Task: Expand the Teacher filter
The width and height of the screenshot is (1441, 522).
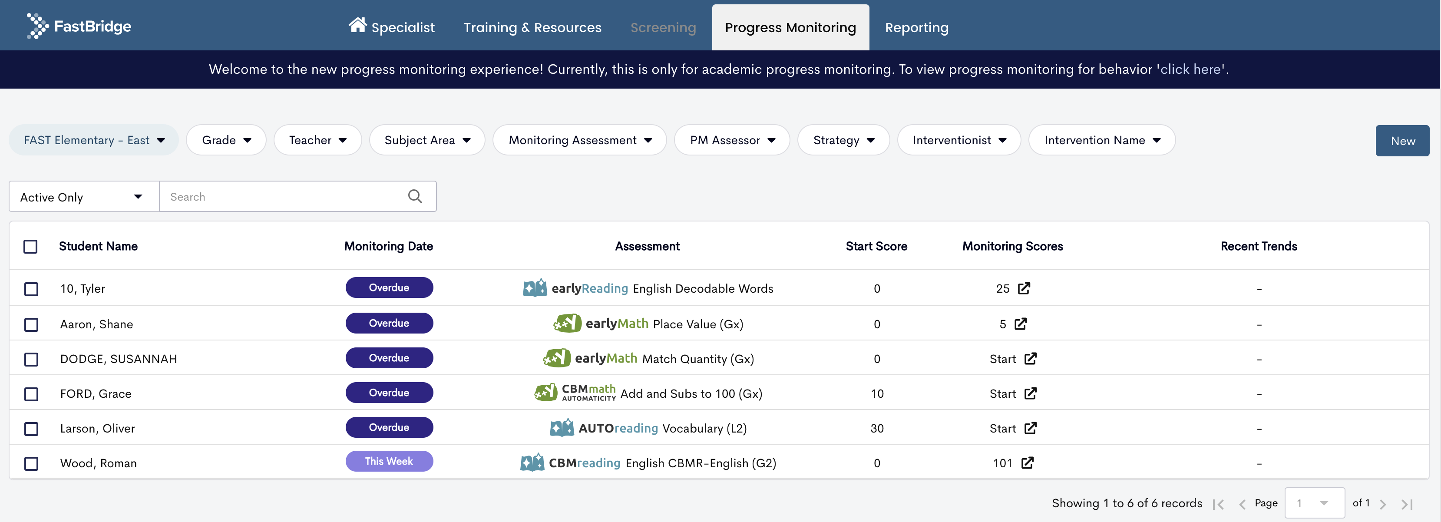Action: [x=318, y=140]
